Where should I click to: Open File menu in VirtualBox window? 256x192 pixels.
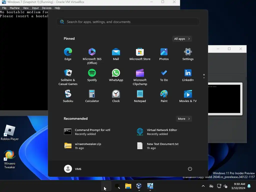tap(4, 8)
